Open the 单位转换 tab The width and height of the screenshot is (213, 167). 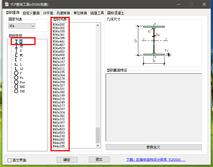coord(80,13)
